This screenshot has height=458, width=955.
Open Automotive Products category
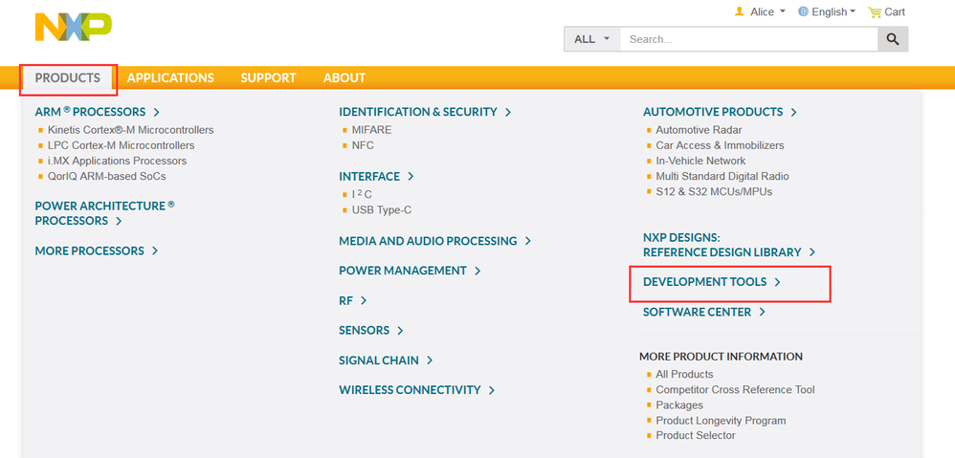tap(713, 112)
